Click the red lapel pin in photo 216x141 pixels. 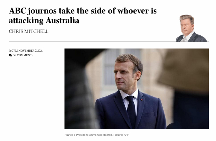coord(141,100)
